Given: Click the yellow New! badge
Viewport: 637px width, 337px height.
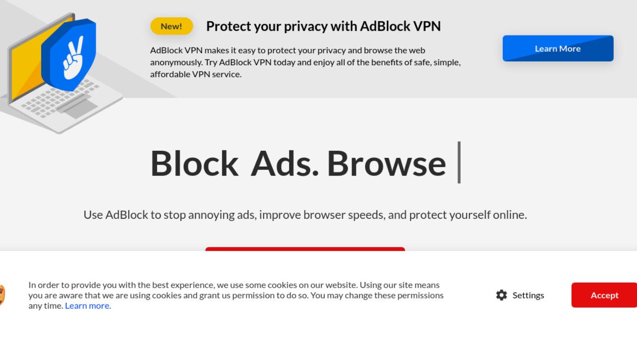Looking at the screenshot, I should 172,27.
